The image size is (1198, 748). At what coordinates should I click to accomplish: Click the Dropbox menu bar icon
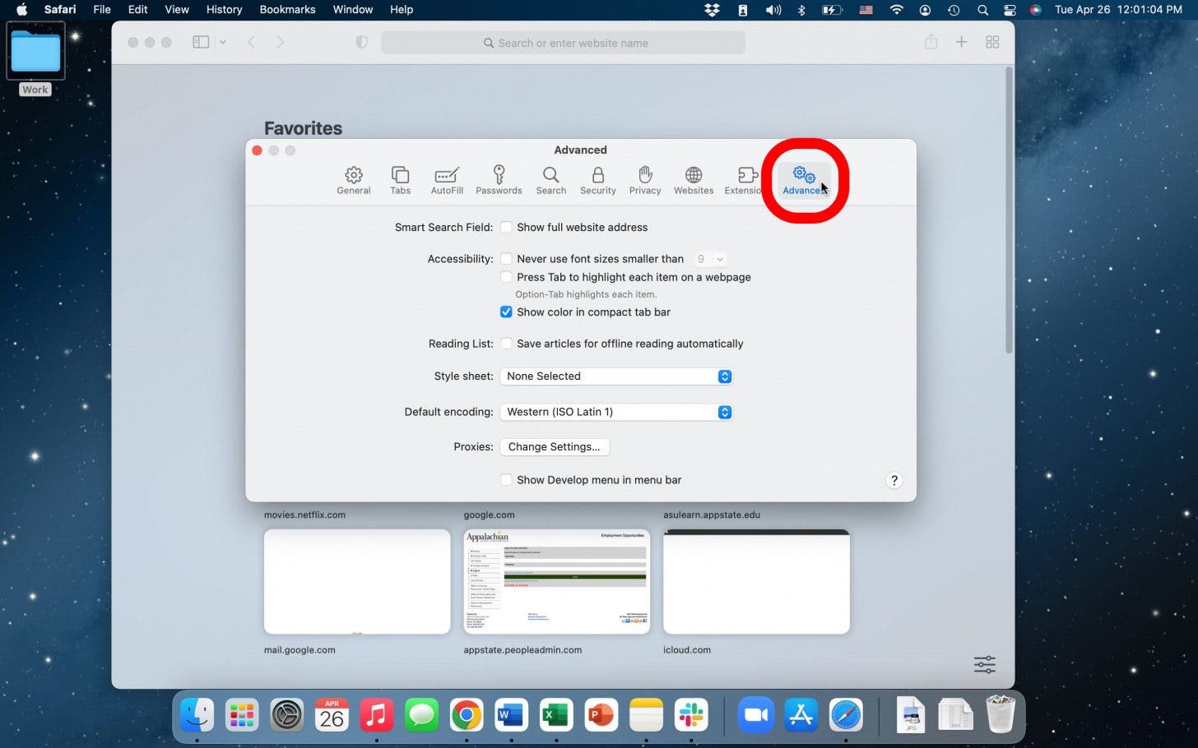pyautogui.click(x=713, y=10)
